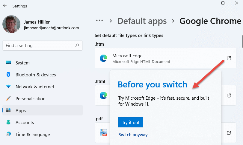Click the Personalisation paintbrush icon
Viewport: 243px width, 145px height.
click(x=8, y=98)
